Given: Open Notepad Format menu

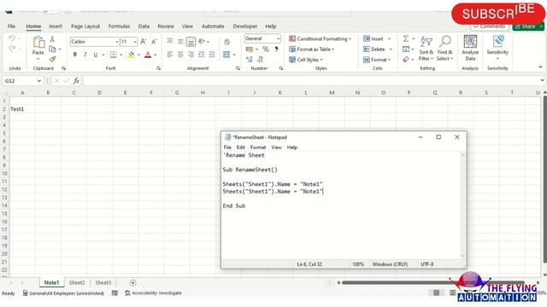Looking at the screenshot, I should (x=258, y=148).
